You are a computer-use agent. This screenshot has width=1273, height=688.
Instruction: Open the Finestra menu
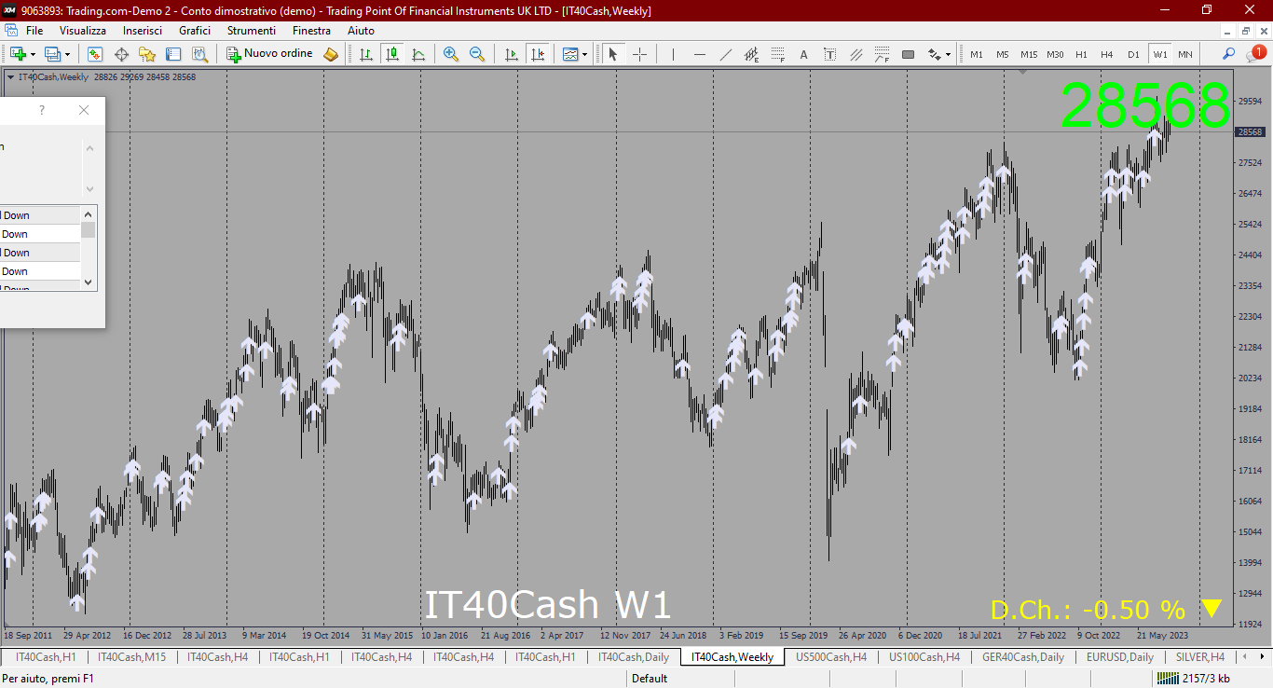click(x=311, y=31)
